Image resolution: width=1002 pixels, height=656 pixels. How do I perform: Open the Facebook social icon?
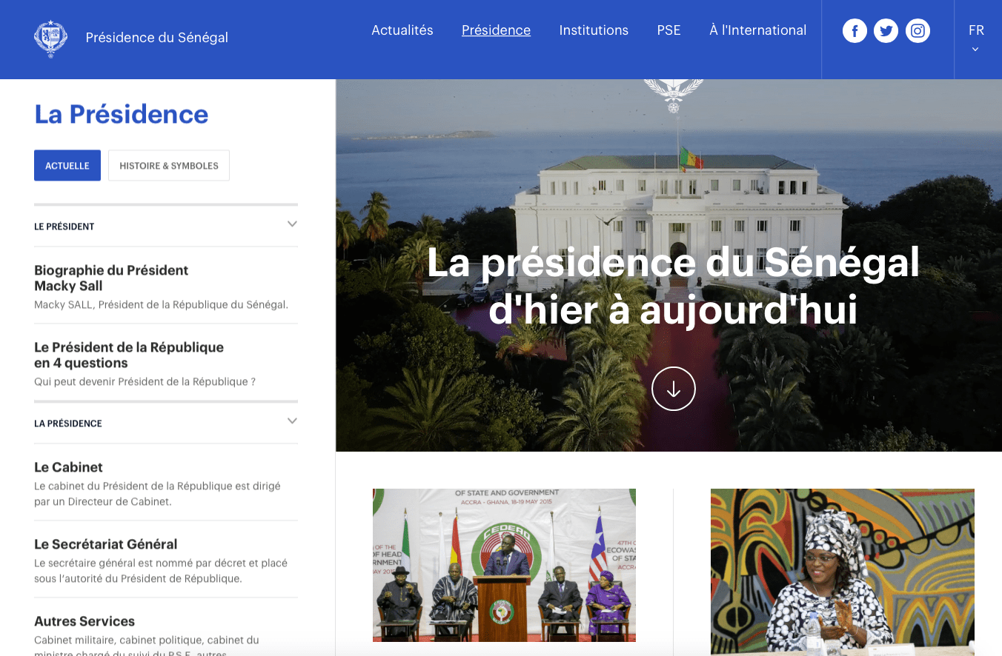click(855, 30)
